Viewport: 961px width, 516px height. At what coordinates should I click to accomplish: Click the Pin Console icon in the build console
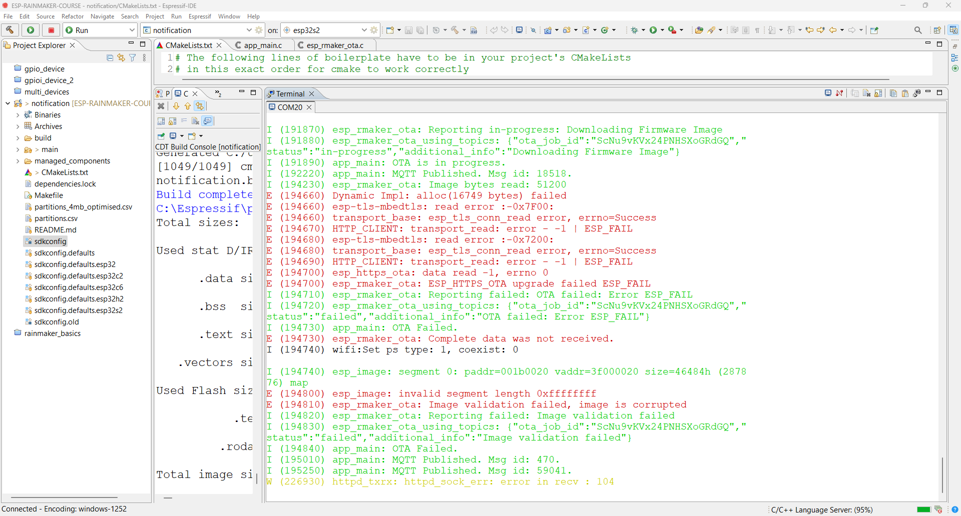pyautogui.click(x=161, y=136)
